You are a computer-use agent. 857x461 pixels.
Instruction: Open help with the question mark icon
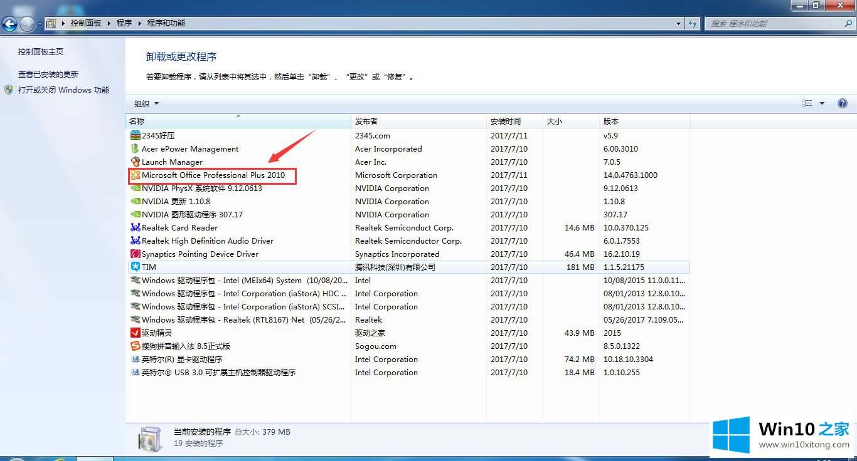pos(843,103)
